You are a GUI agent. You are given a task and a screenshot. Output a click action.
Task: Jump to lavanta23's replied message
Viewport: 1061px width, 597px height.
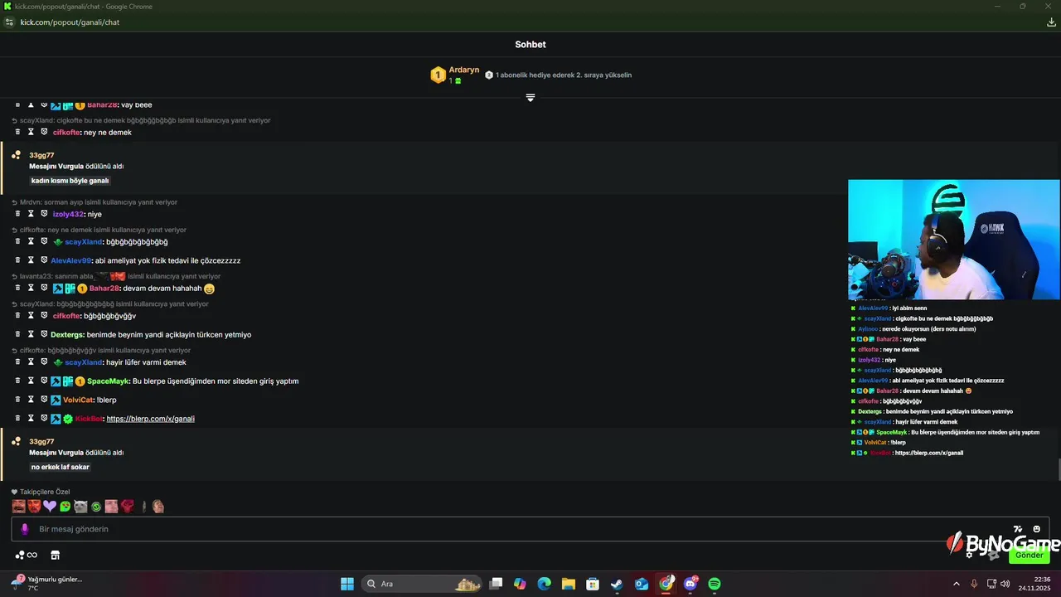116,276
